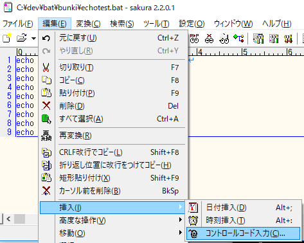Viewport: 304px width, 243px height.
Task: Click the first wrench settings toolbar icon
Action: point(258,39)
